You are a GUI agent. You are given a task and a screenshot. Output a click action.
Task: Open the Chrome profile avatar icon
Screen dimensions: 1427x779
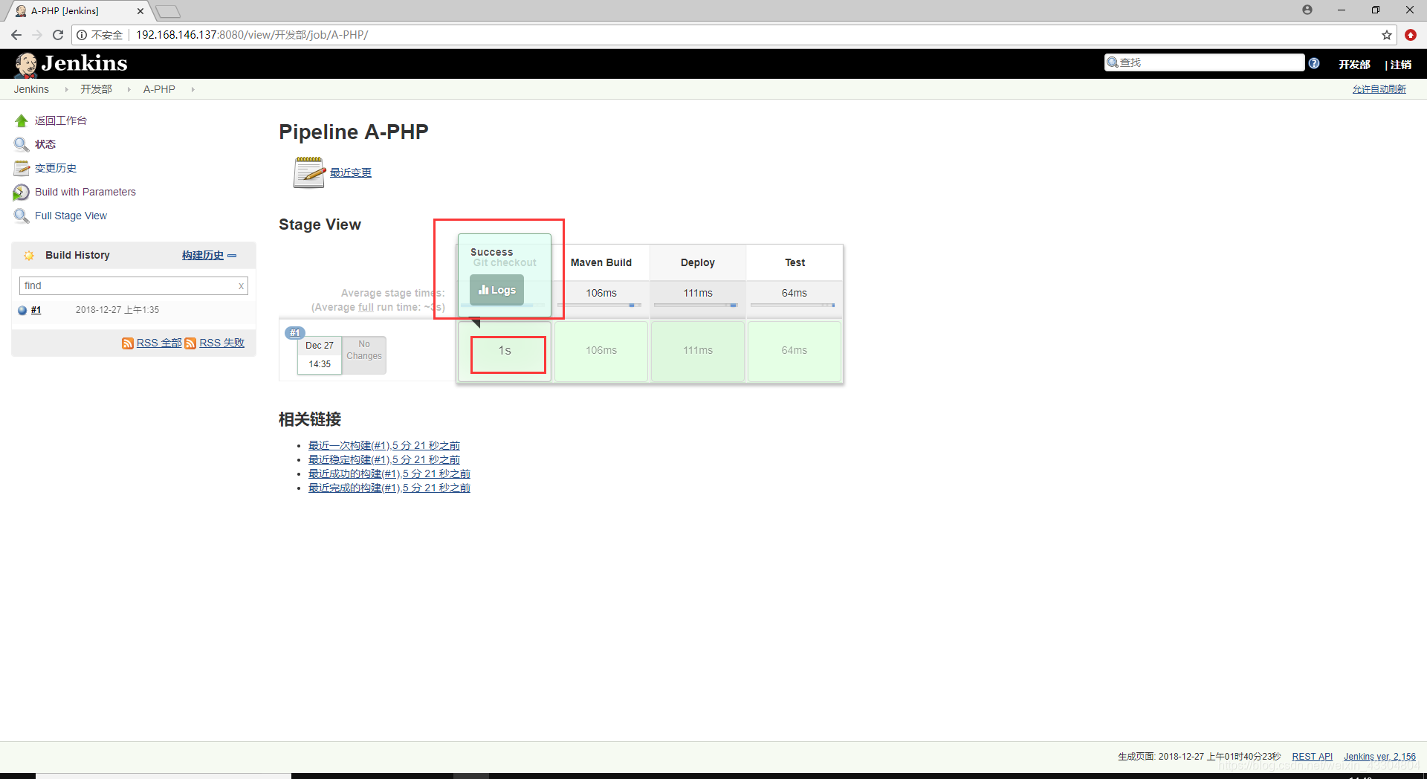click(1307, 10)
